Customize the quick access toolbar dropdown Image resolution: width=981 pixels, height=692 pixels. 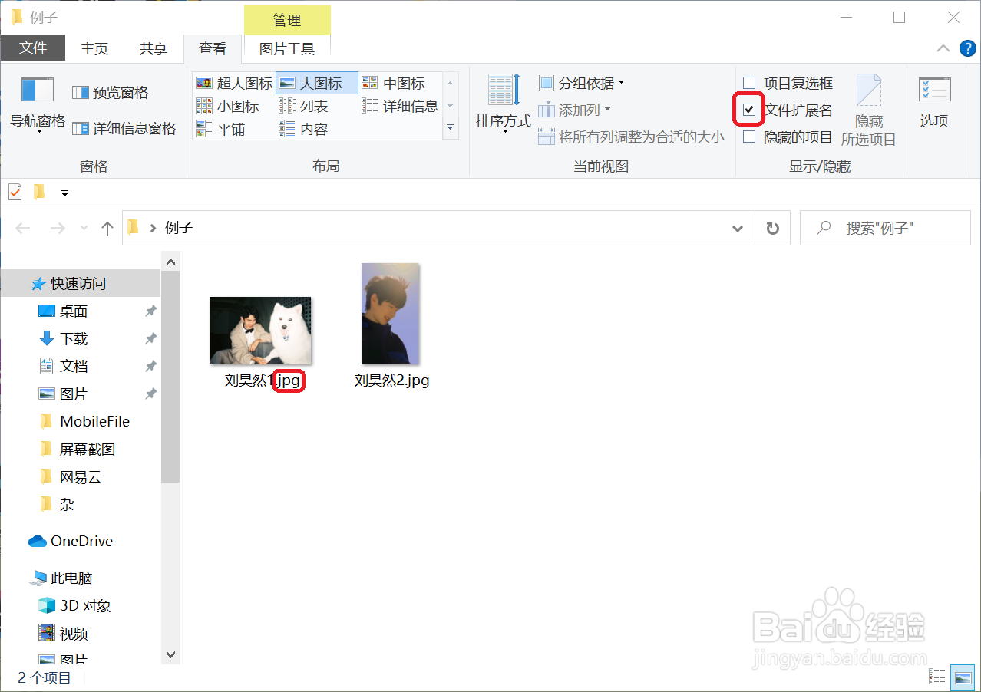[64, 193]
